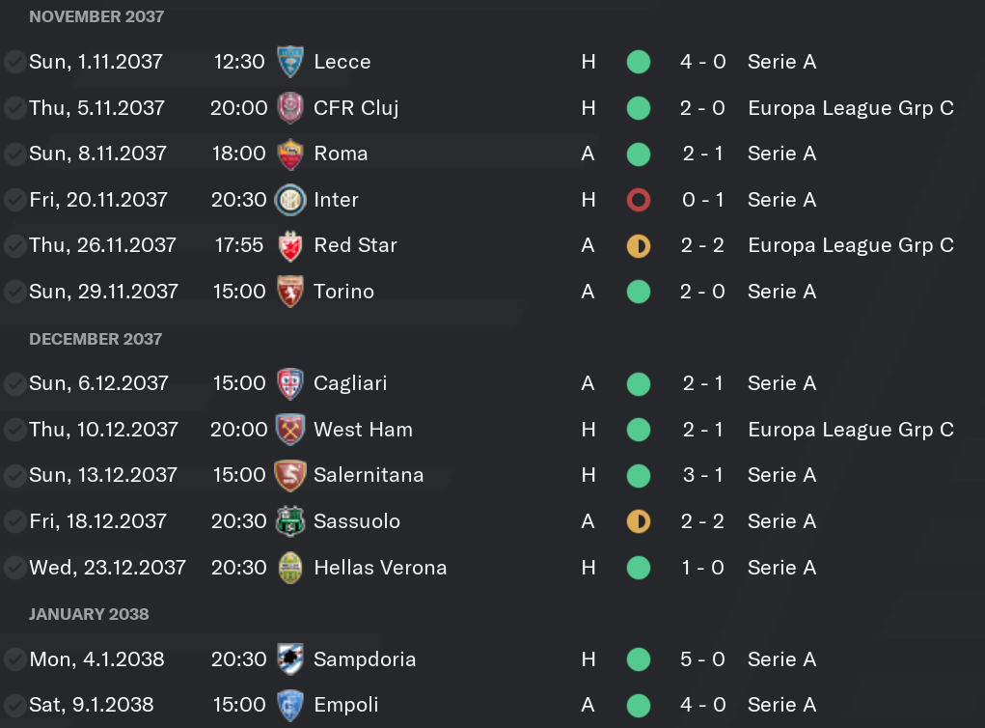985x728 pixels.
Task: Open the Roma club badge
Action: pyautogui.click(x=290, y=154)
